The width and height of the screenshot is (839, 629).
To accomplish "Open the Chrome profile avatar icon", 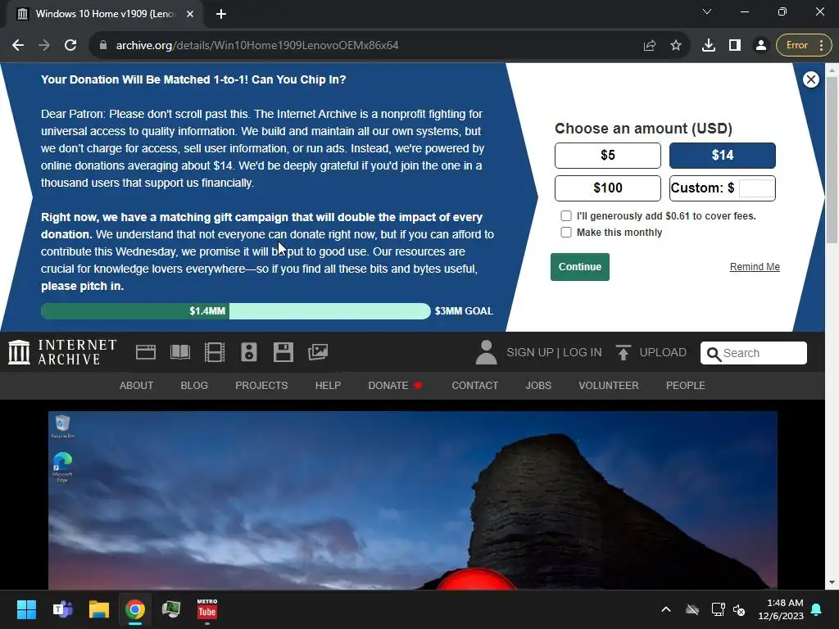I will click(x=760, y=46).
